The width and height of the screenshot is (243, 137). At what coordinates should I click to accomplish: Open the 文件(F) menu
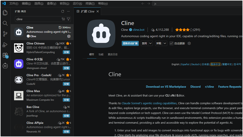point(14,4)
